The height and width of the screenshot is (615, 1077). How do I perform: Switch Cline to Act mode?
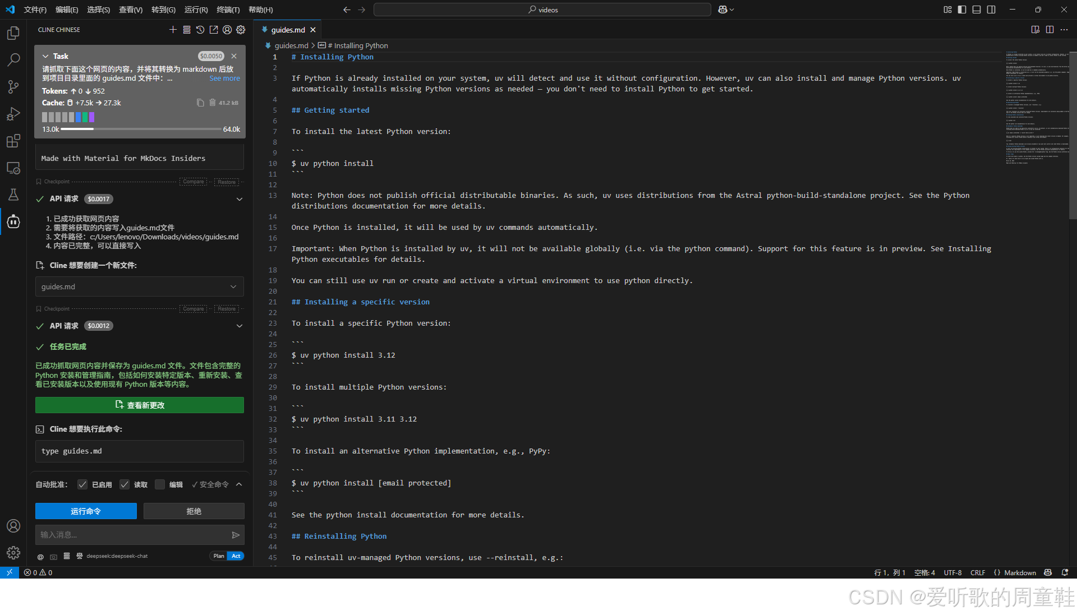click(x=236, y=556)
